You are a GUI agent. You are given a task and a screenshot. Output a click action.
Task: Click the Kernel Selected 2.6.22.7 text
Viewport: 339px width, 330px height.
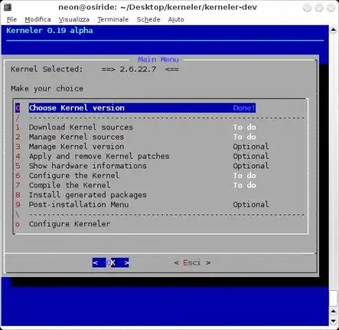click(x=95, y=69)
